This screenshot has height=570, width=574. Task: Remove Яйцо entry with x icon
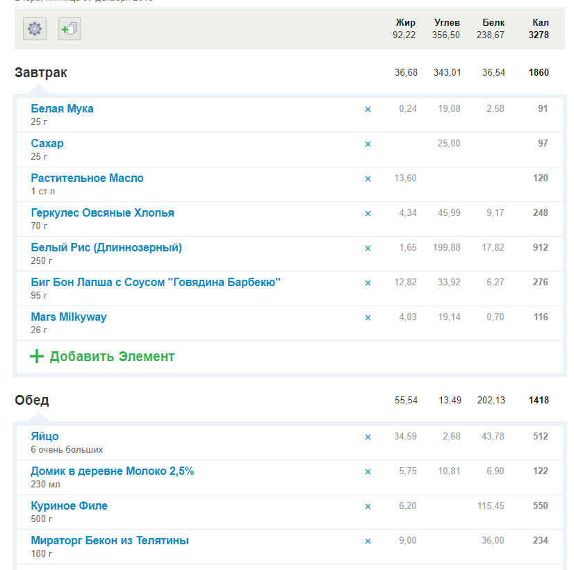(368, 437)
